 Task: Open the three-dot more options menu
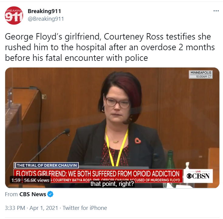point(216,11)
